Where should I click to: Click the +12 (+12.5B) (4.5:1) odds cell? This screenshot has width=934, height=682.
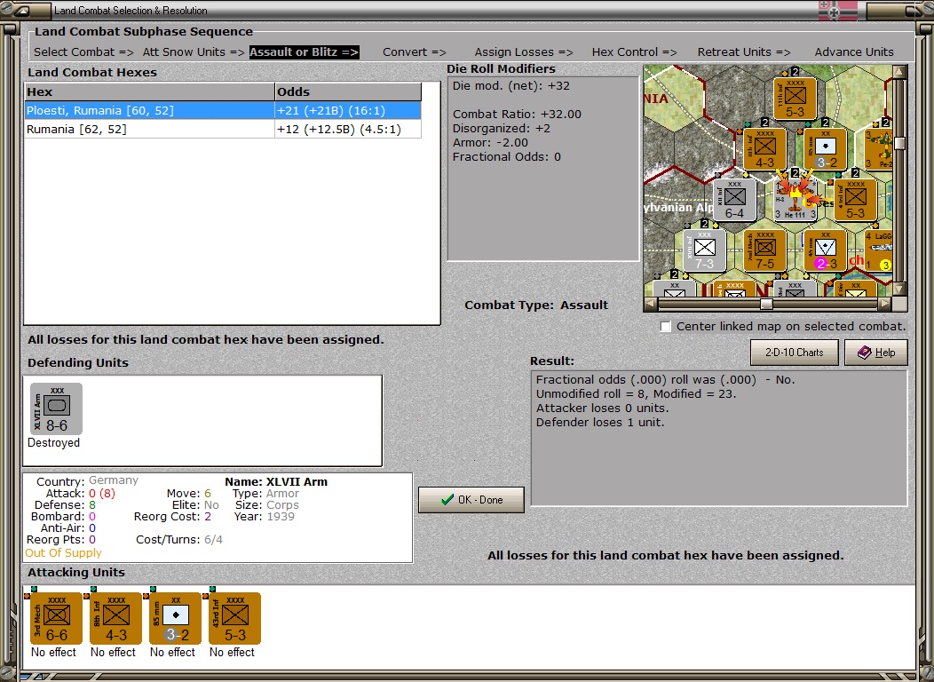pyautogui.click(x=348, y=130)
